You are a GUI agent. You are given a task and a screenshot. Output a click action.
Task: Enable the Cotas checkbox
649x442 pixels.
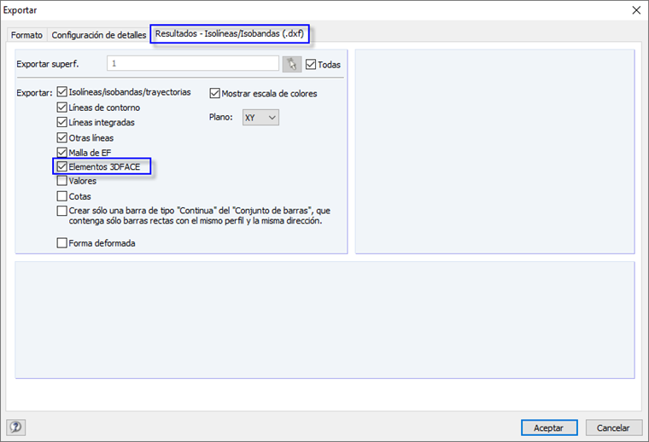[62, 196]
